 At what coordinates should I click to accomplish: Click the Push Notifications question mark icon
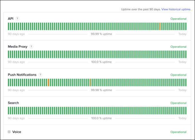click(40, 75)
